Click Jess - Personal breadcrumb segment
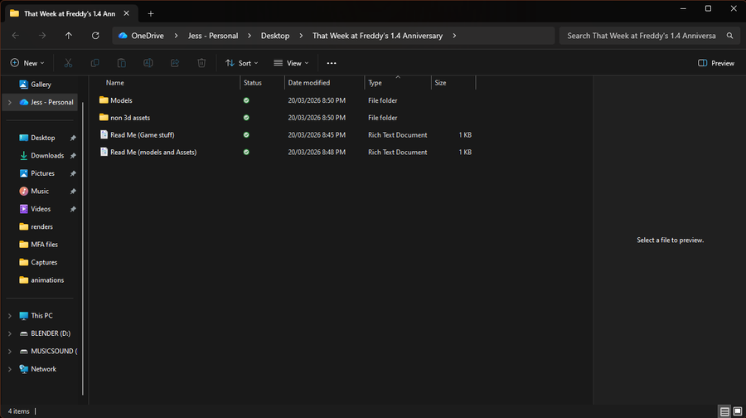746x418 pixels. coord(213,36)
